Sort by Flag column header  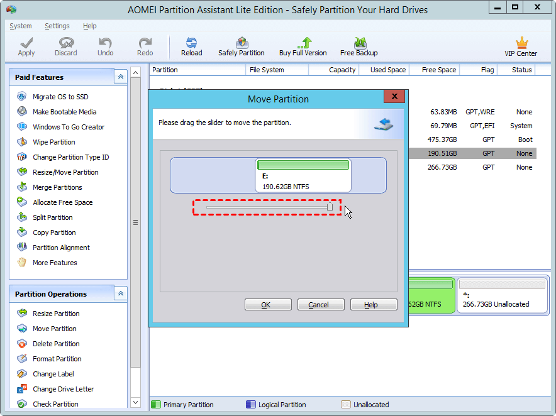479,70
